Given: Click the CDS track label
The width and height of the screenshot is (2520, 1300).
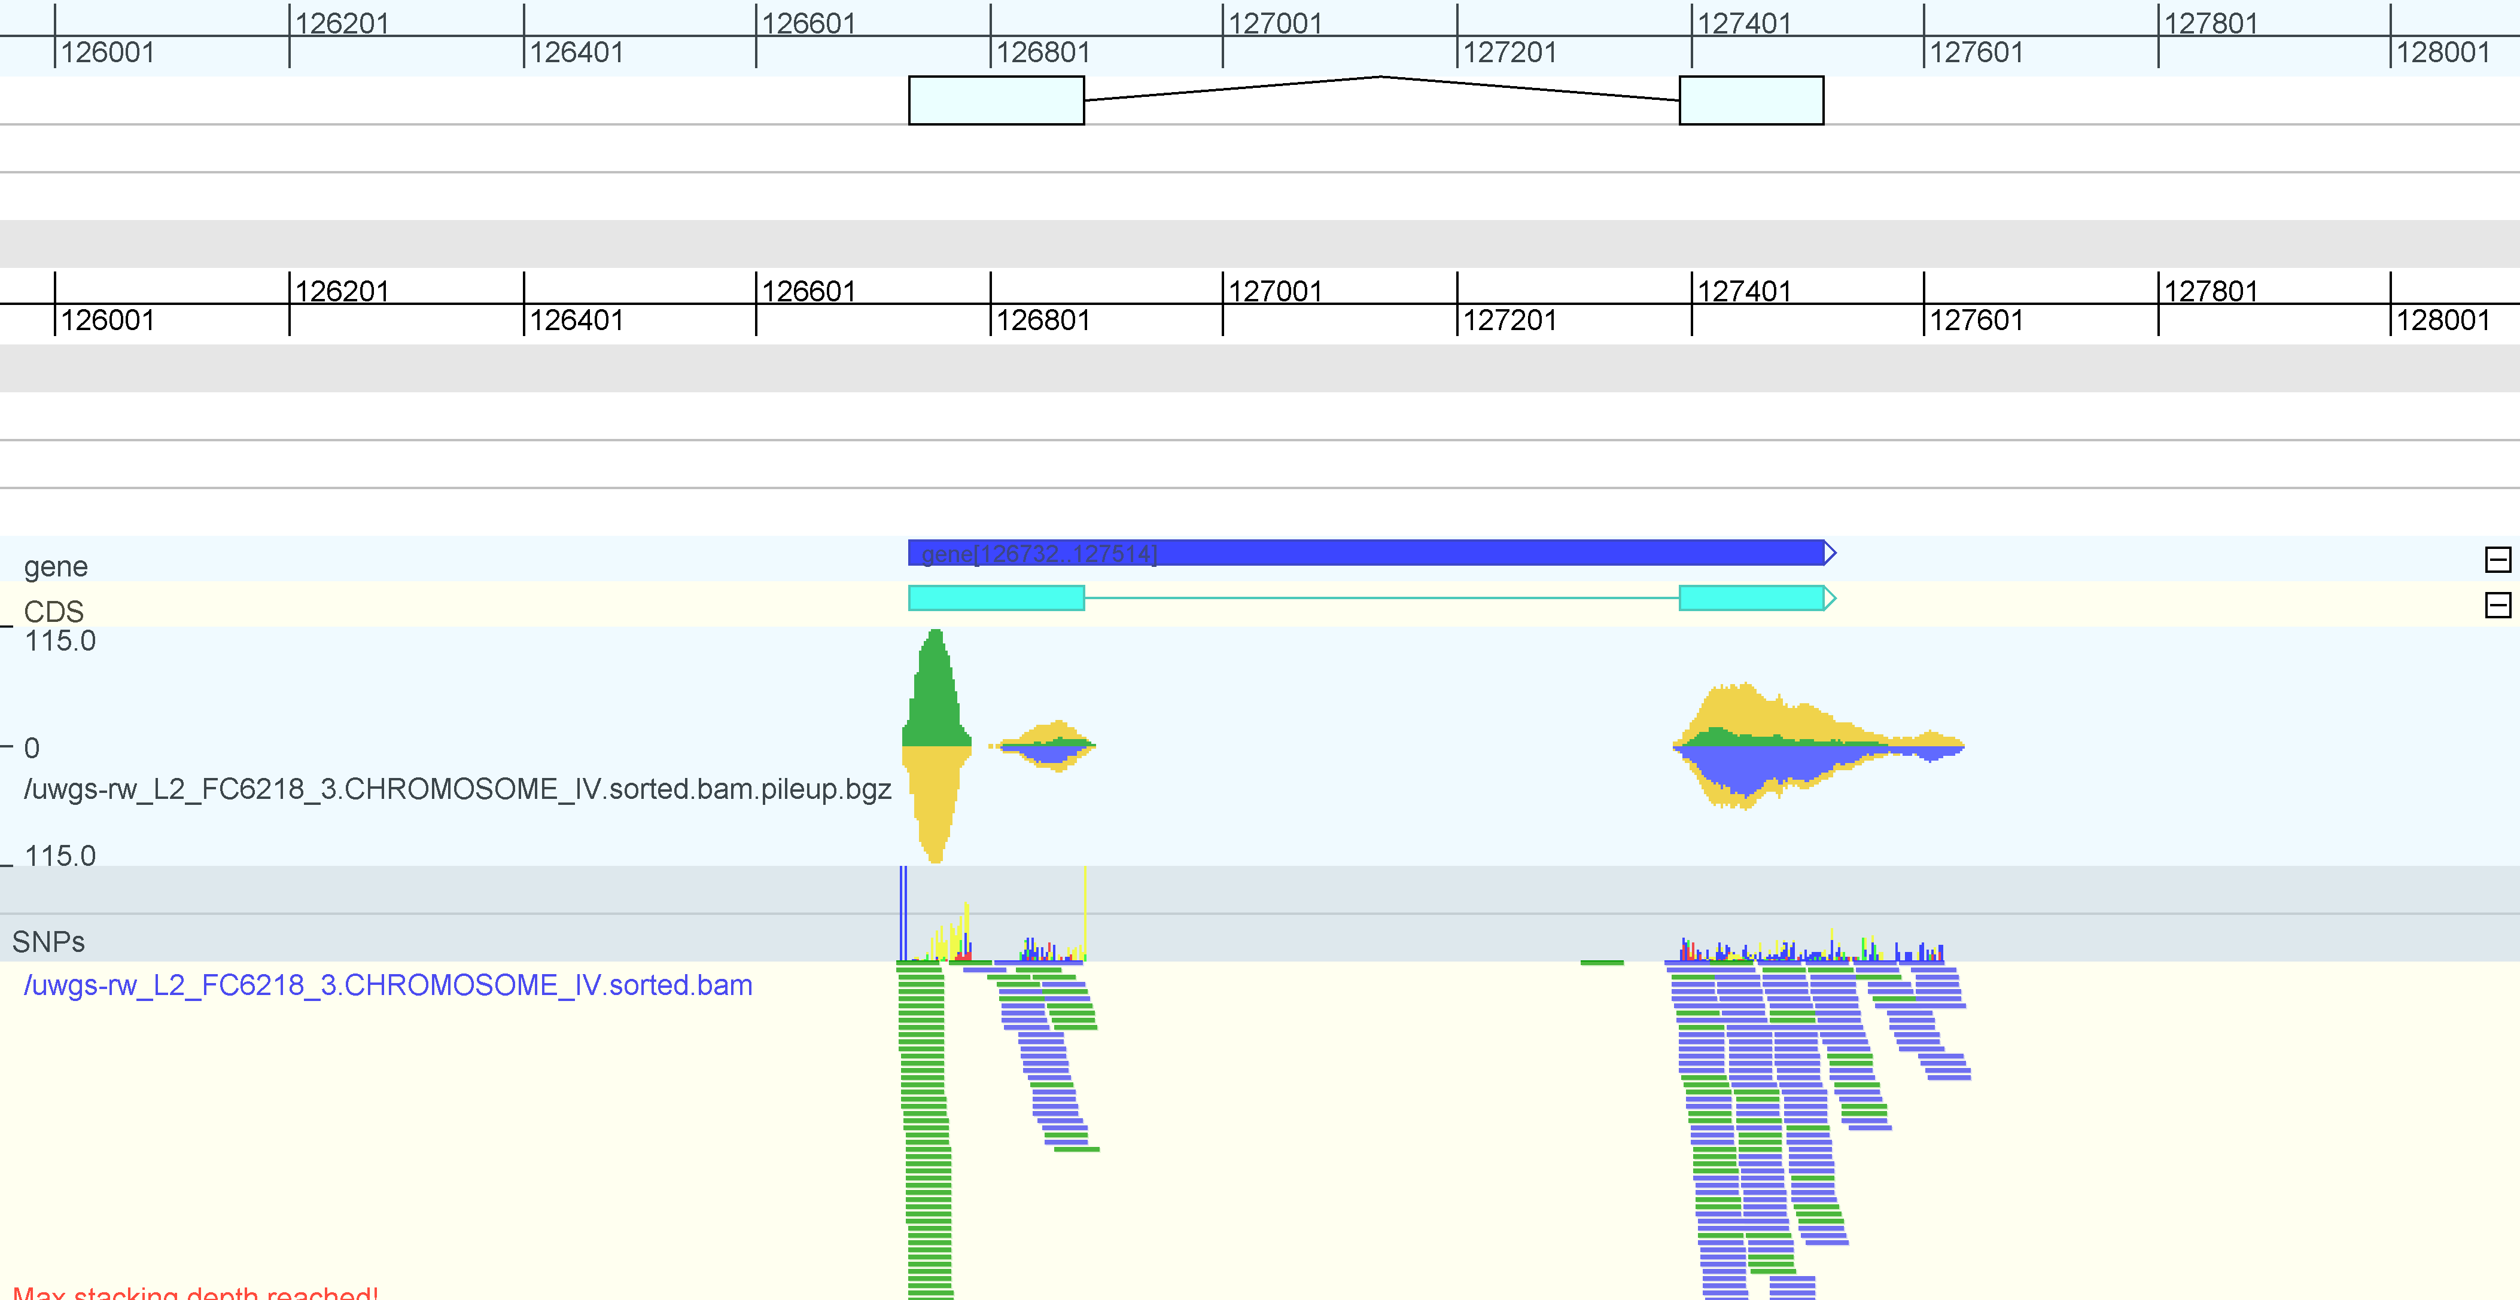Looking at the screenshot, I should [54, 612].
